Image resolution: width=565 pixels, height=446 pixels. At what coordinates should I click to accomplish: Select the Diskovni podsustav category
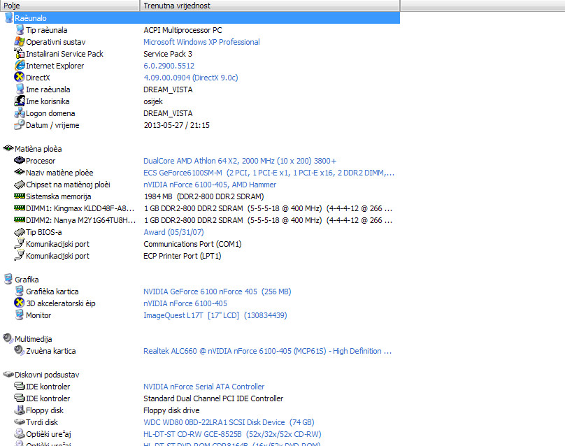47,375
